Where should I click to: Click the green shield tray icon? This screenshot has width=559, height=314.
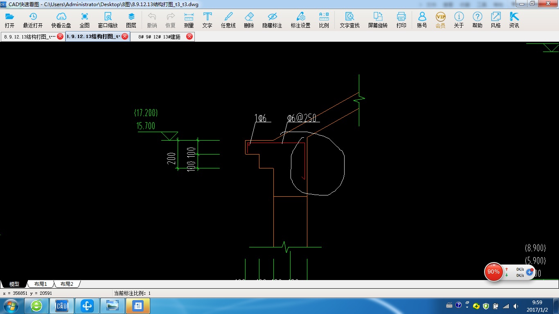click(486, 306)
